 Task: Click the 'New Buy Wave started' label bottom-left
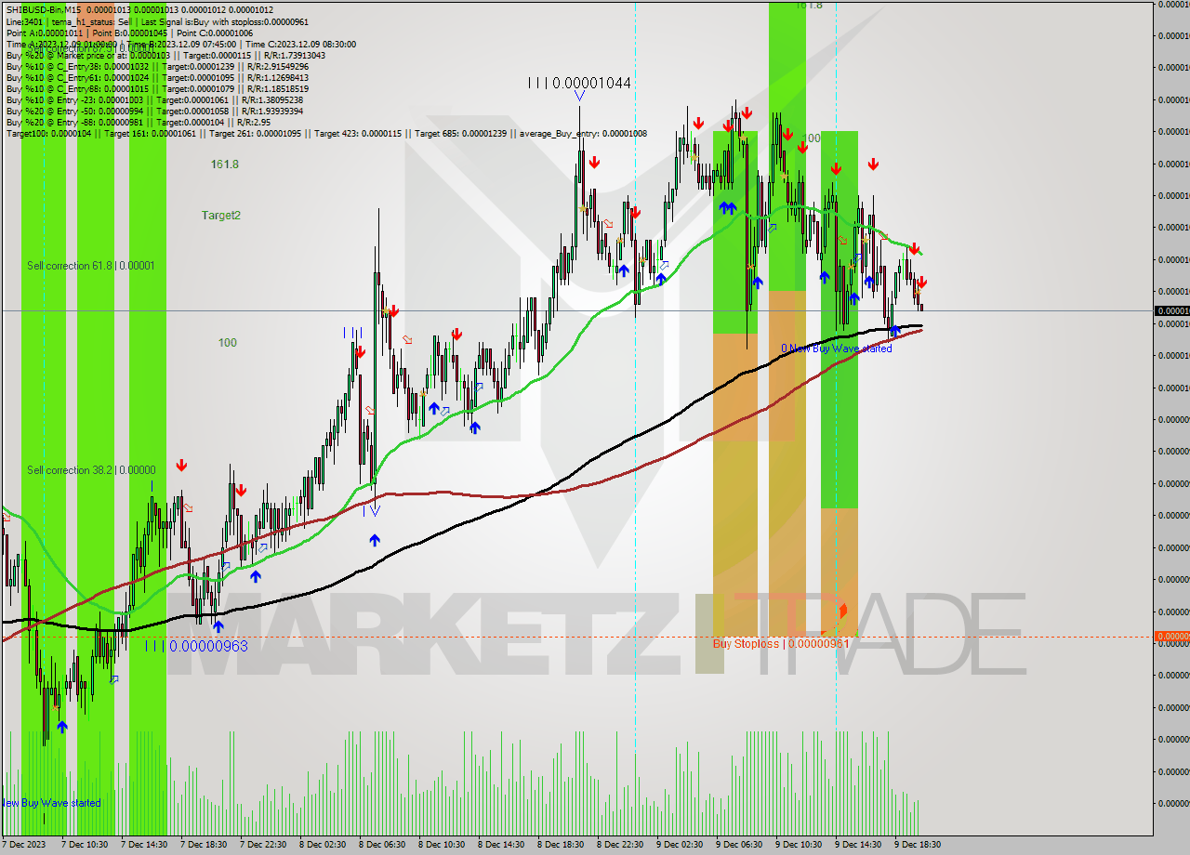coord(50,803)
